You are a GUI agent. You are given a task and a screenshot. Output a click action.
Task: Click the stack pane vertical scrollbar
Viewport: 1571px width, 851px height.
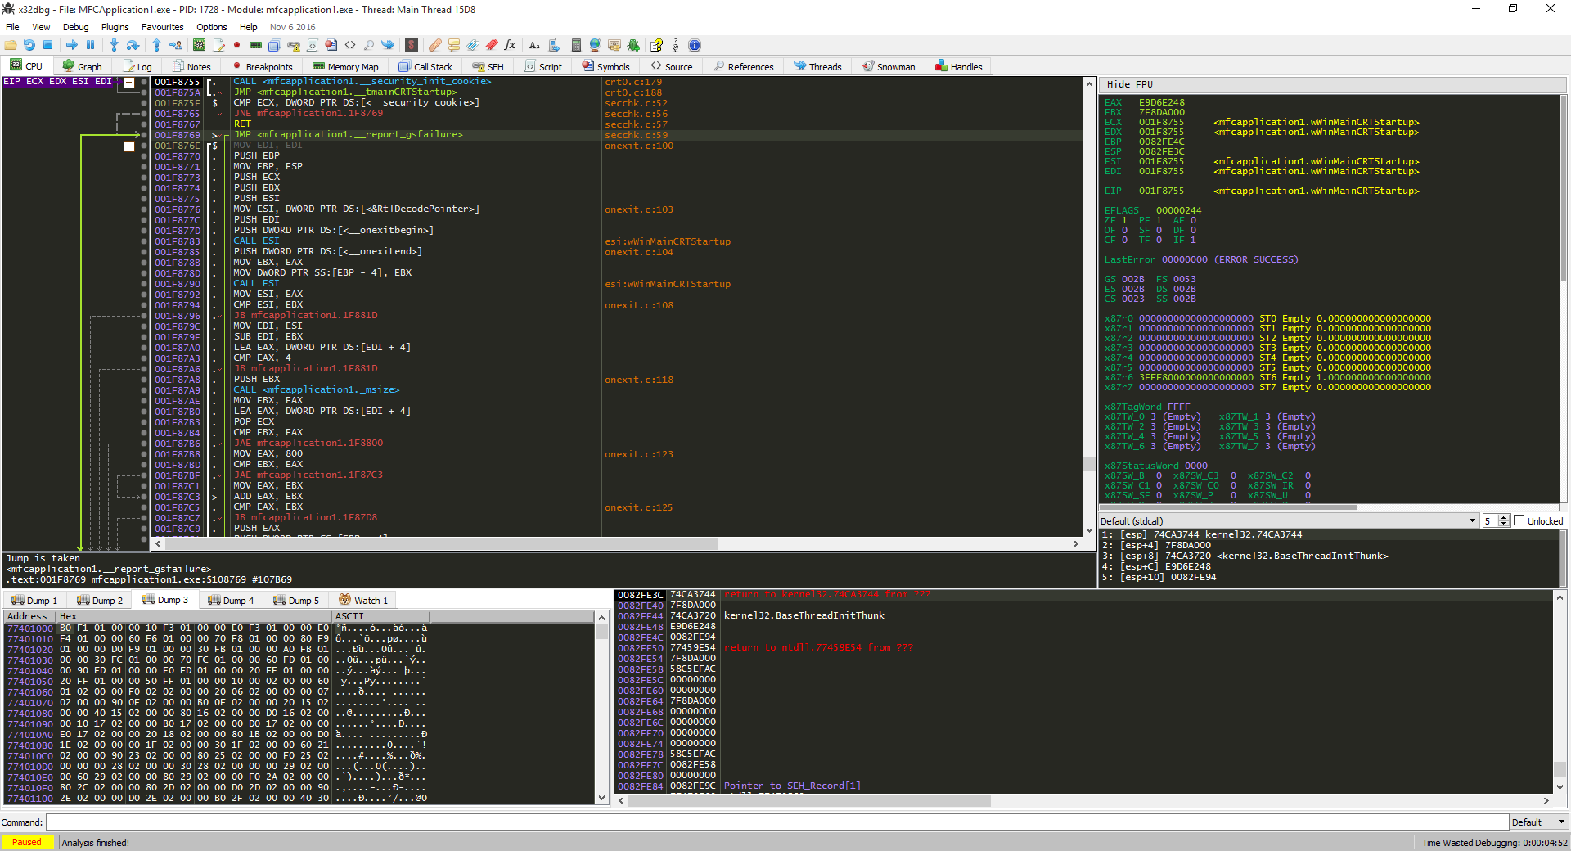click(x=1560, y=691)
